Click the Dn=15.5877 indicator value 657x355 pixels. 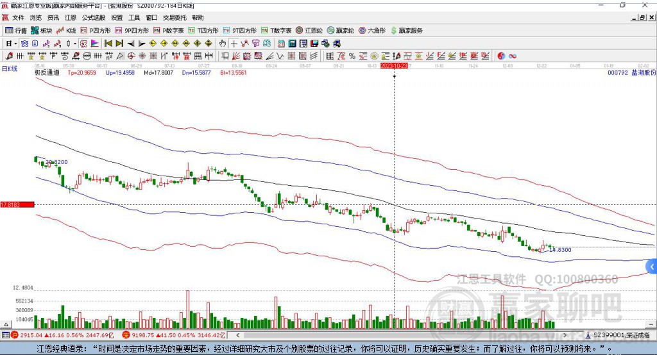[x=196, y=72]
